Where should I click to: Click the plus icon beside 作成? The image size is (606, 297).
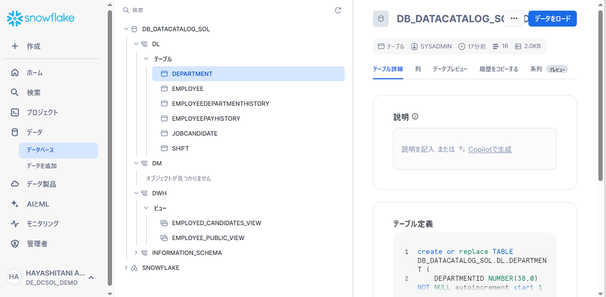[x=15, y=46]
